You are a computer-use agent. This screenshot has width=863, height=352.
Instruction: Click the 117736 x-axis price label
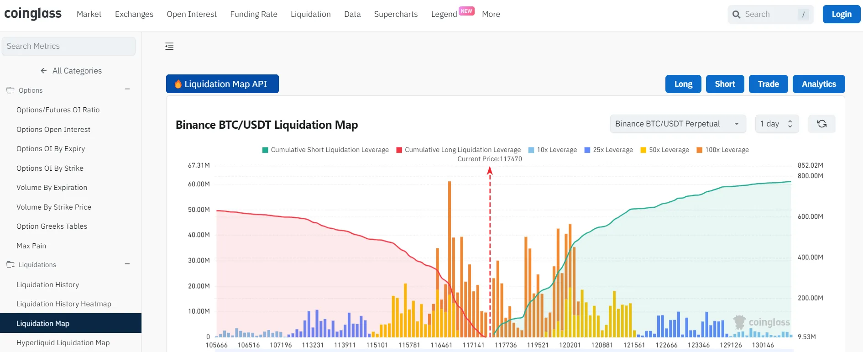pos(506,345)
